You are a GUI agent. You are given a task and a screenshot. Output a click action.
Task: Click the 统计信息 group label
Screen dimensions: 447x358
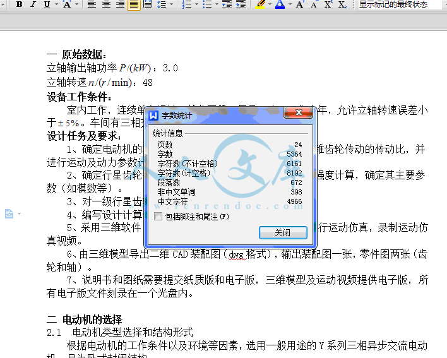click(167, 133)
